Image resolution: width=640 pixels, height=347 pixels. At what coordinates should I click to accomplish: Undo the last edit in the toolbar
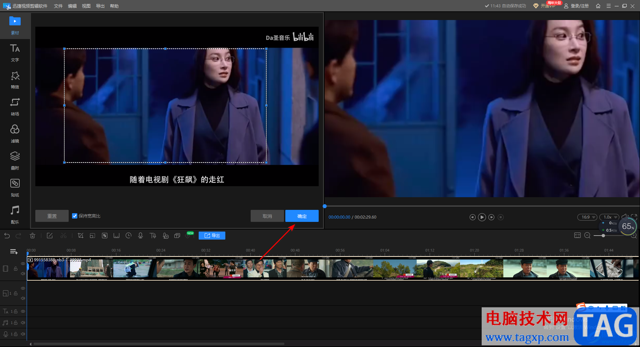[7, 236]
